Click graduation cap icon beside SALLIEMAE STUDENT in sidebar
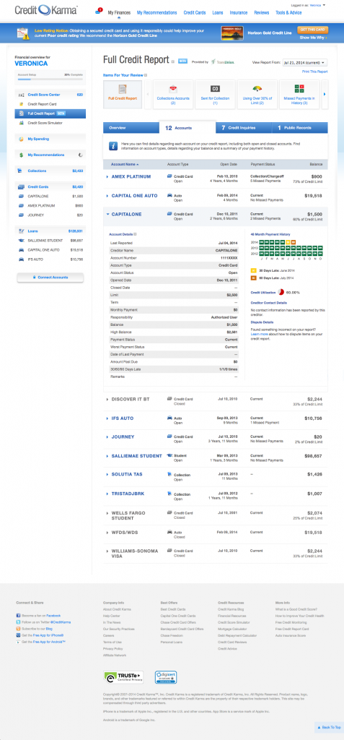The image size is (344, 740). pos(21,240)
